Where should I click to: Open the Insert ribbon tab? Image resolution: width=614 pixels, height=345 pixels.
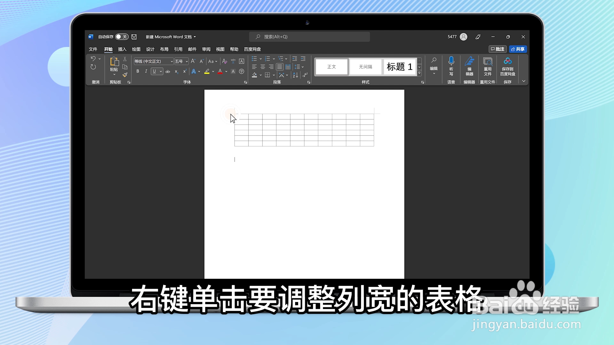pyautogui.click(x=122, y=49)
